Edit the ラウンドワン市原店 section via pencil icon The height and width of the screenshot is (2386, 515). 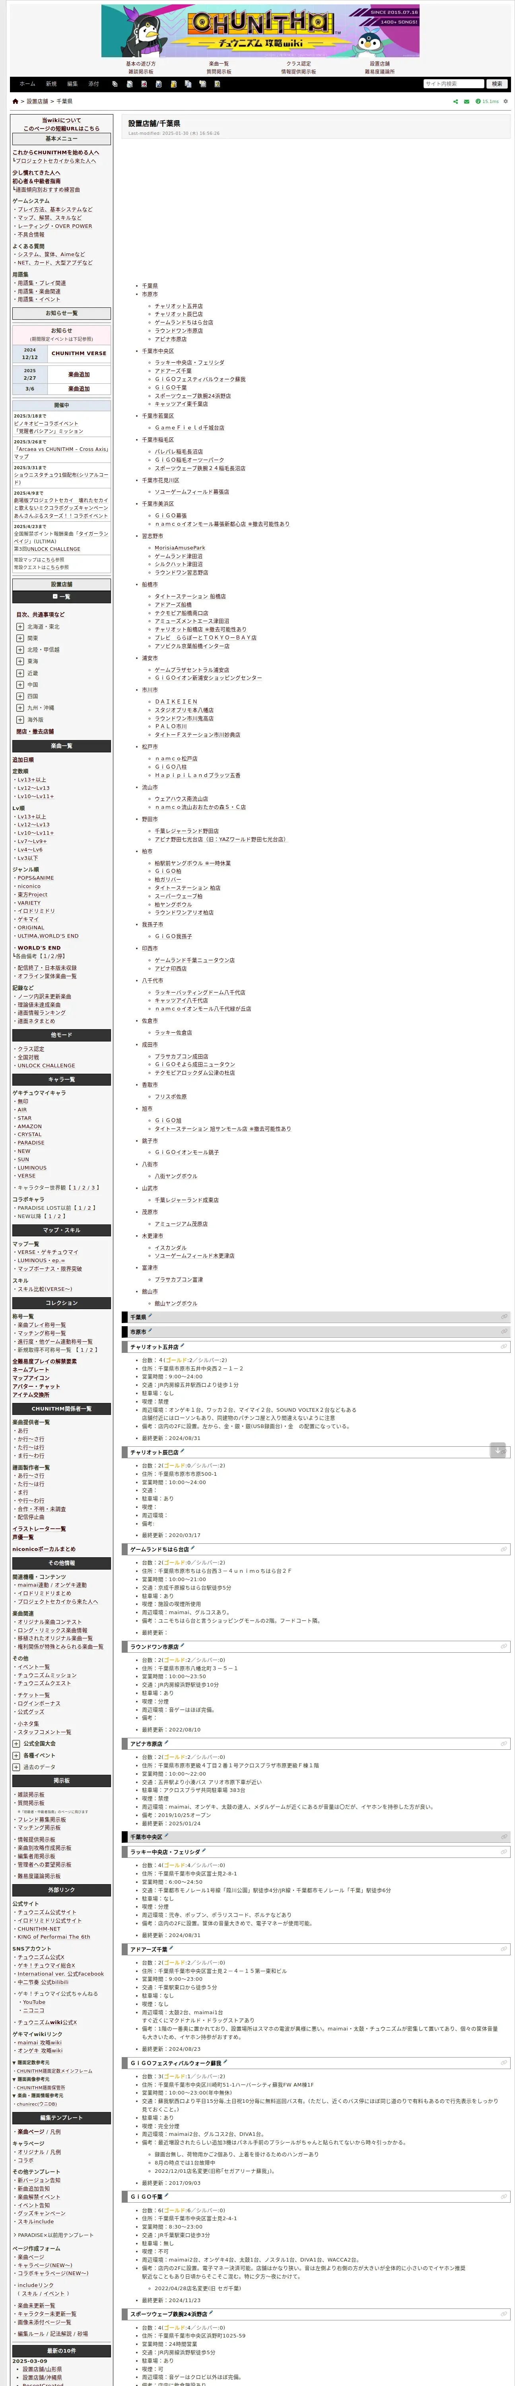(183, 1646)
